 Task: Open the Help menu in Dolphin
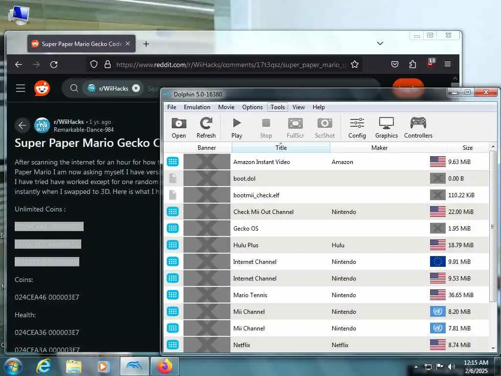coord(319,107)
